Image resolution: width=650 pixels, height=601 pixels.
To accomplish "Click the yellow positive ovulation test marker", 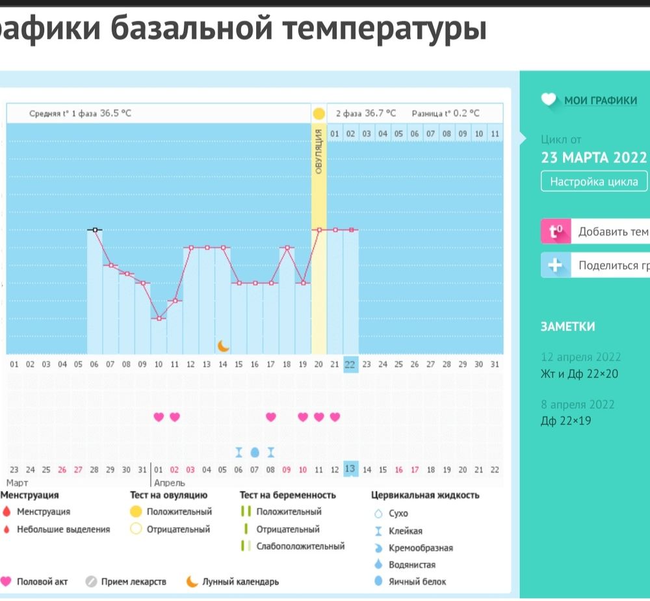I will click(x=318, y=113).
